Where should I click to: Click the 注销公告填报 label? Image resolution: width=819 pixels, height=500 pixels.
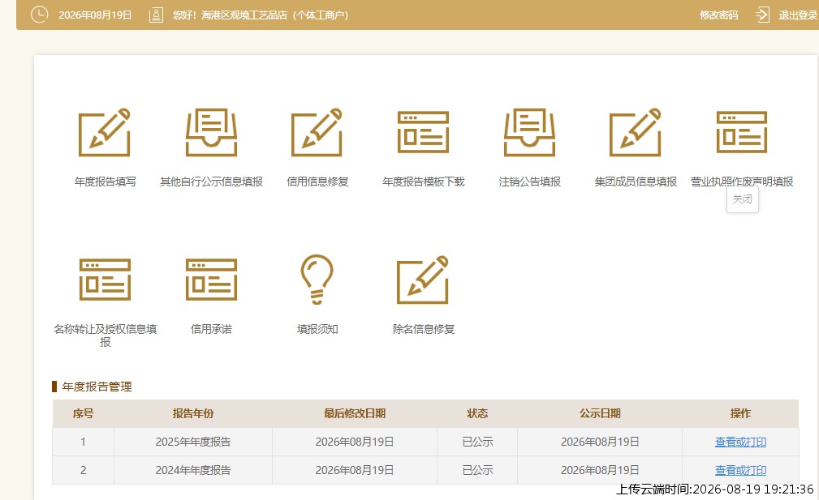tap(530, 182)
